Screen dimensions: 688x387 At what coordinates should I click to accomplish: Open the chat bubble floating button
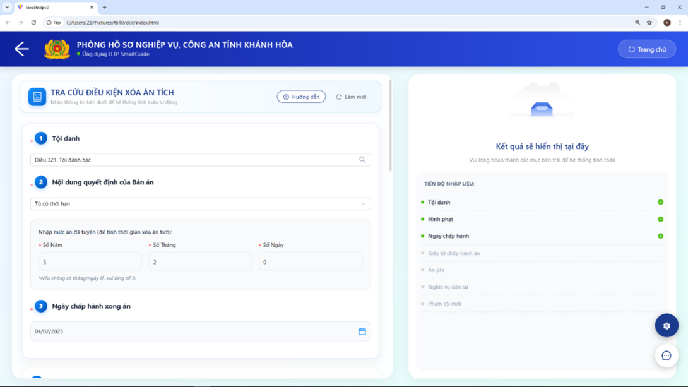(667, 356)
